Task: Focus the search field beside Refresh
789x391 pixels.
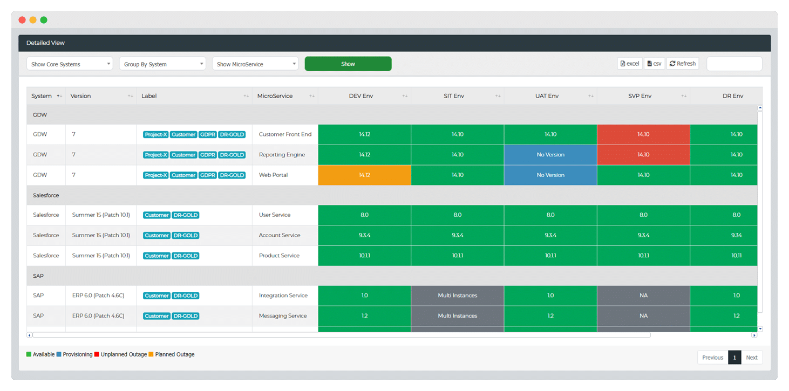Action: pyautogui.click(x=734, y=64)
